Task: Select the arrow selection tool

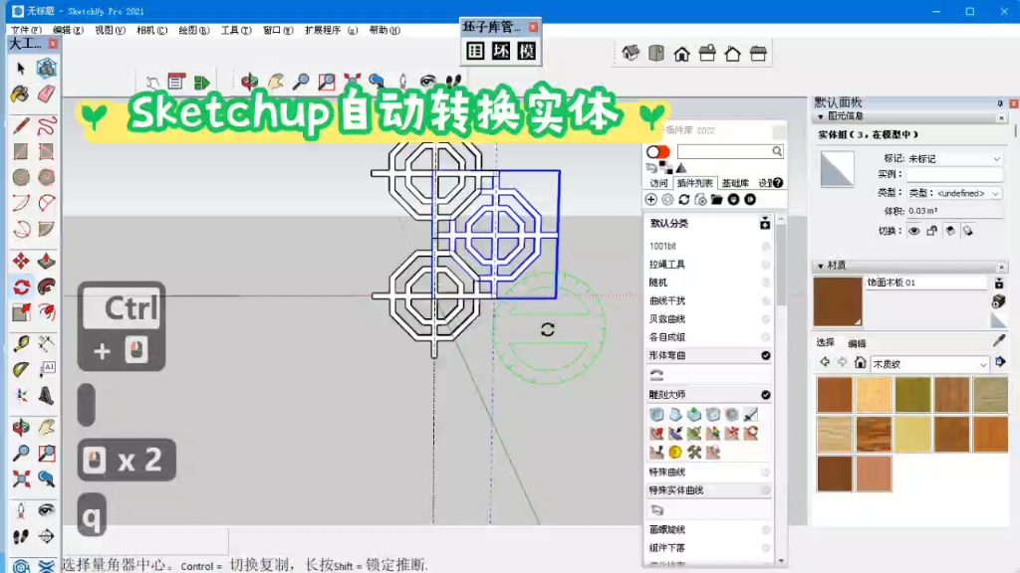Action: coord(19,70)
